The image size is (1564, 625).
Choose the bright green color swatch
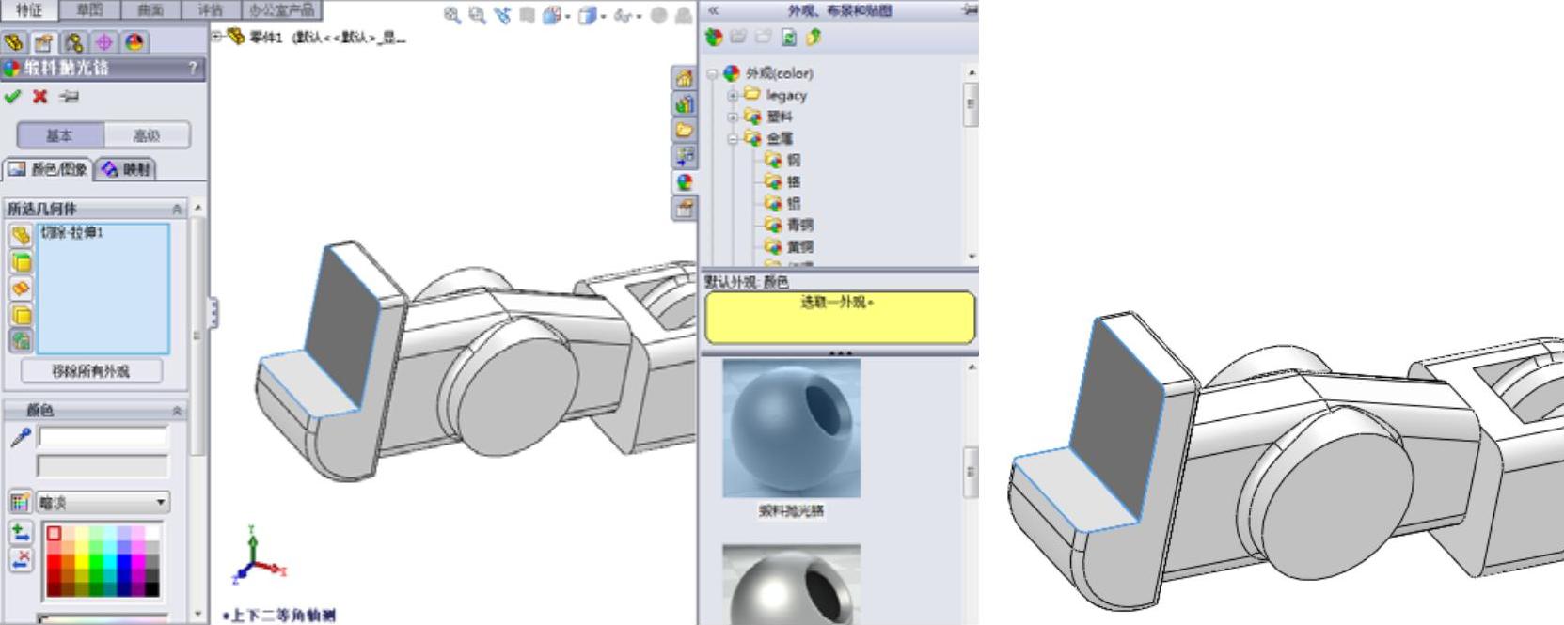pyautogui.click(x=98, y=562)
